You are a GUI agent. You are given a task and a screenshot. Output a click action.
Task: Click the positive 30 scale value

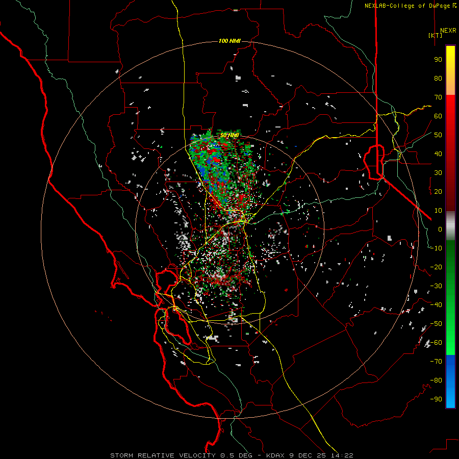pos(438,173)
